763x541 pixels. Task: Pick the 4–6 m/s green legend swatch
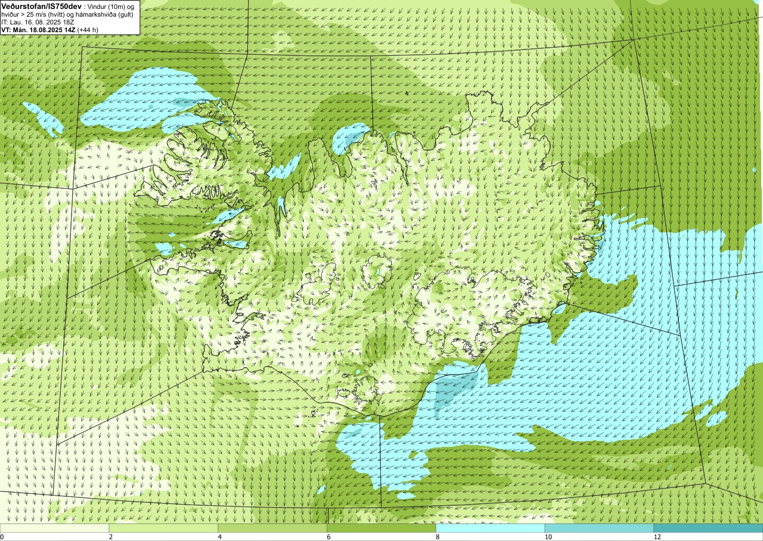click(x=272, y=528)
